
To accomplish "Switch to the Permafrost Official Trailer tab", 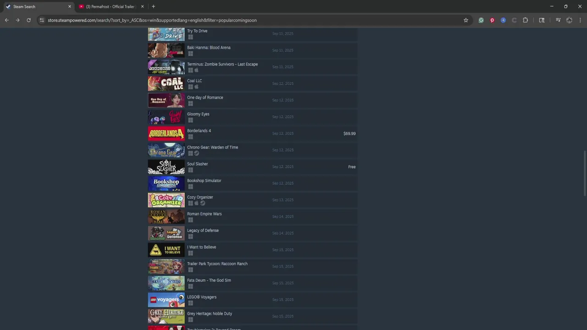I will click(110, 6).
